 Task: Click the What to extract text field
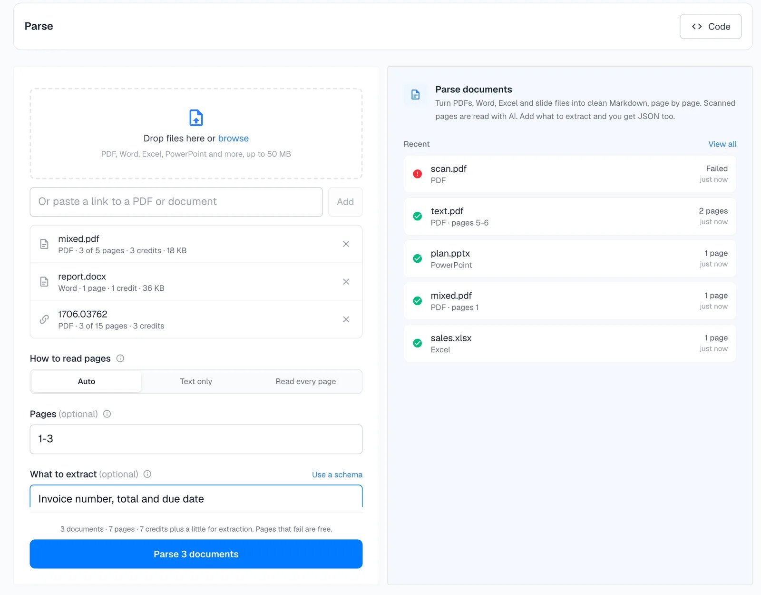196,497
